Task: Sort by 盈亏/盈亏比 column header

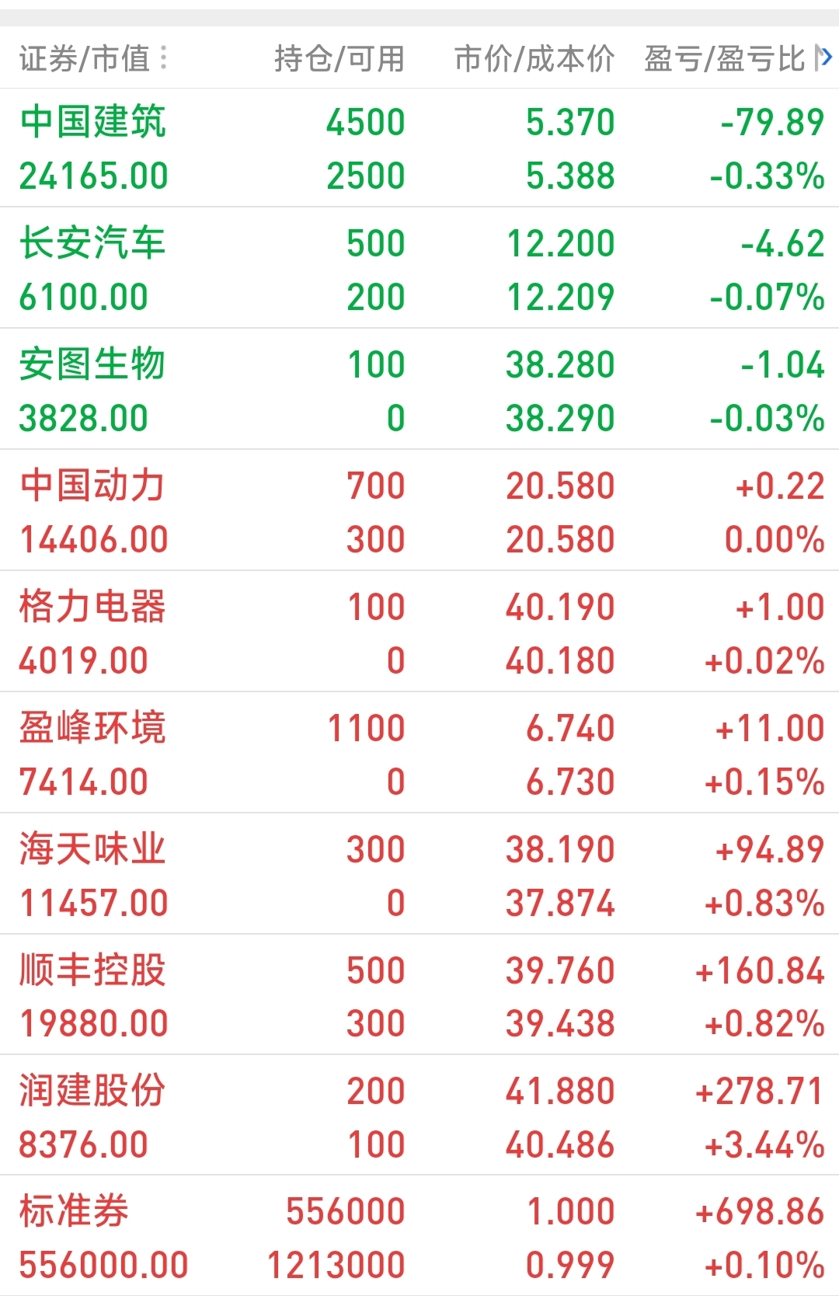Action: (x=724, y=59)
